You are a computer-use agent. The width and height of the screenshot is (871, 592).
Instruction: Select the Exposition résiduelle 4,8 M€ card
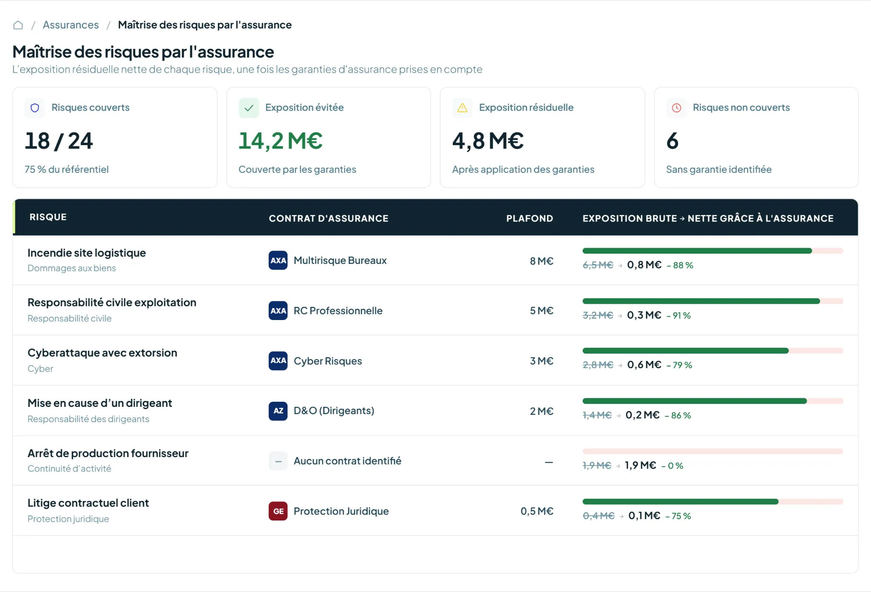click(x=542, y=137)
